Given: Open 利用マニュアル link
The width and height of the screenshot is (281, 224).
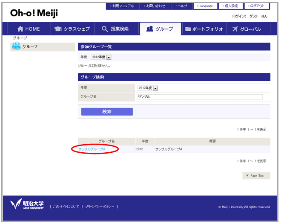Looking at the screenshot, I should (x=122, y=6).
